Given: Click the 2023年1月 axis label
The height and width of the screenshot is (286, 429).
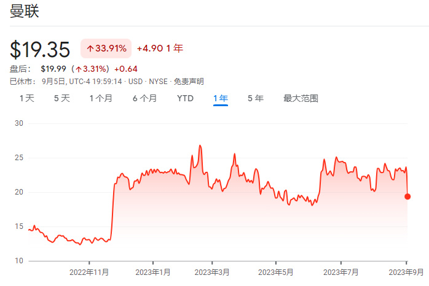Looking at the screenshot, I should (x=153, y=272).
